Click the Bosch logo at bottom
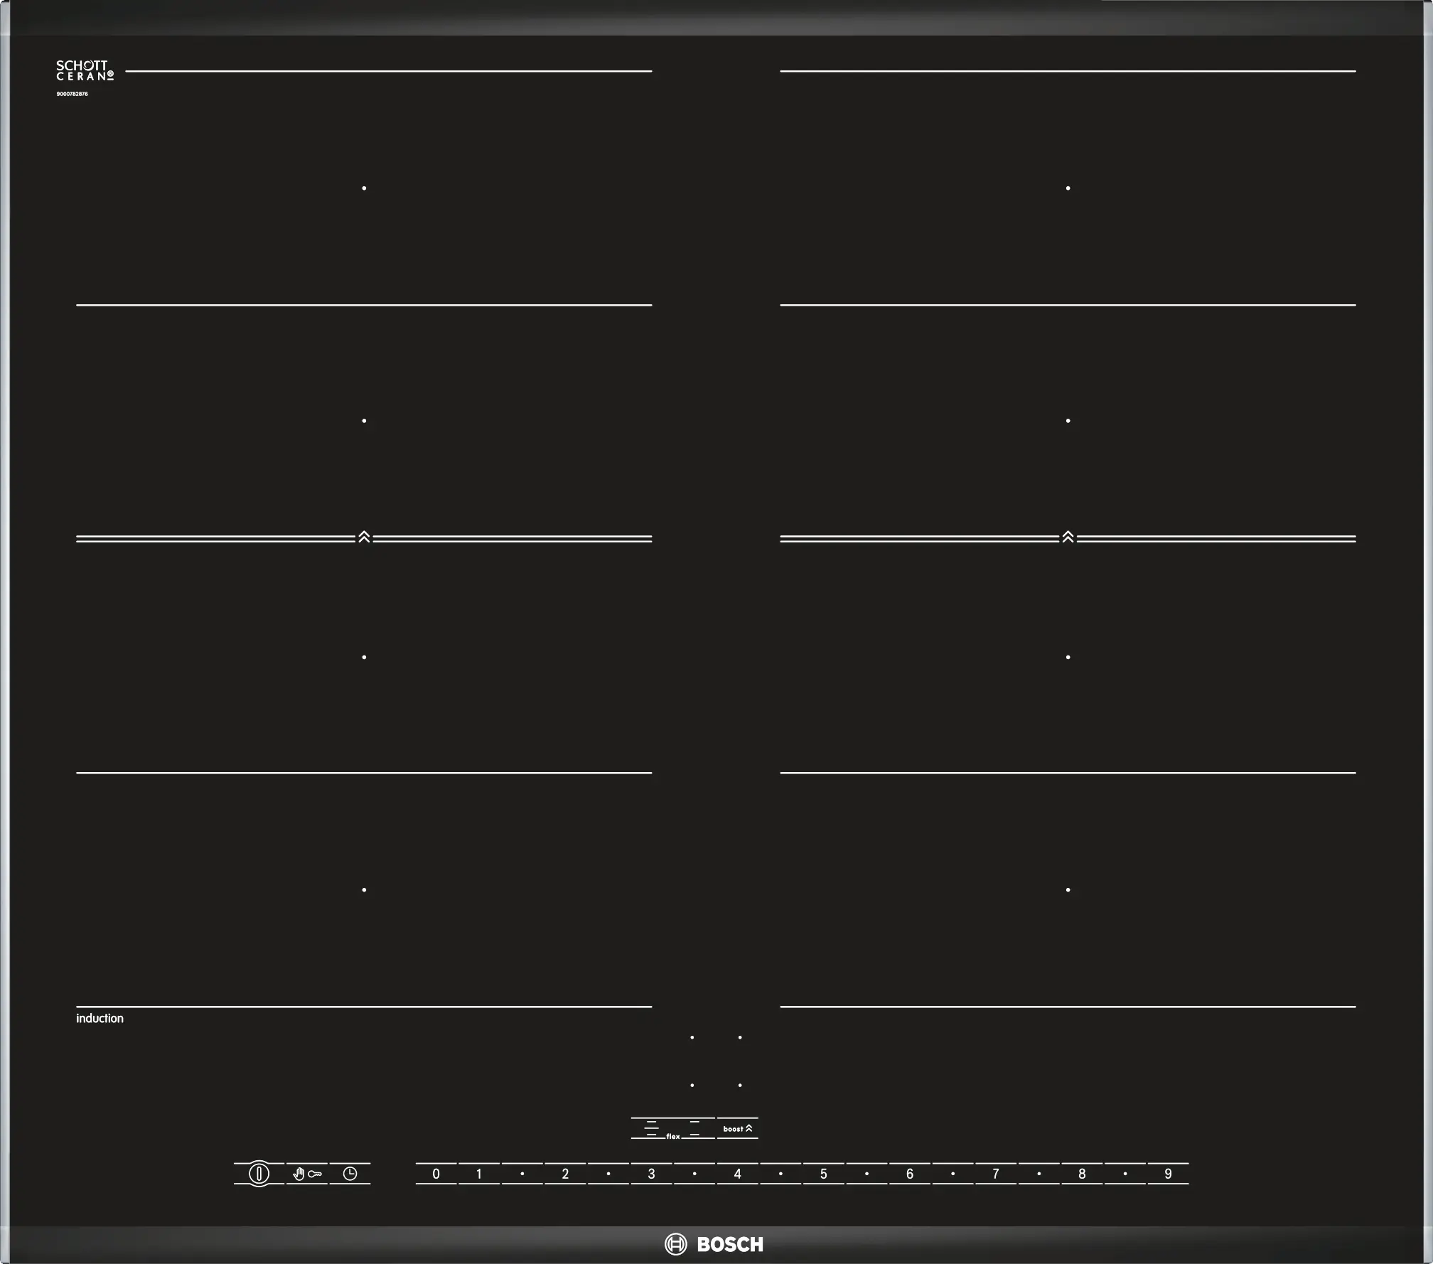1433x1264 pixels. [x=714, y=1244]
